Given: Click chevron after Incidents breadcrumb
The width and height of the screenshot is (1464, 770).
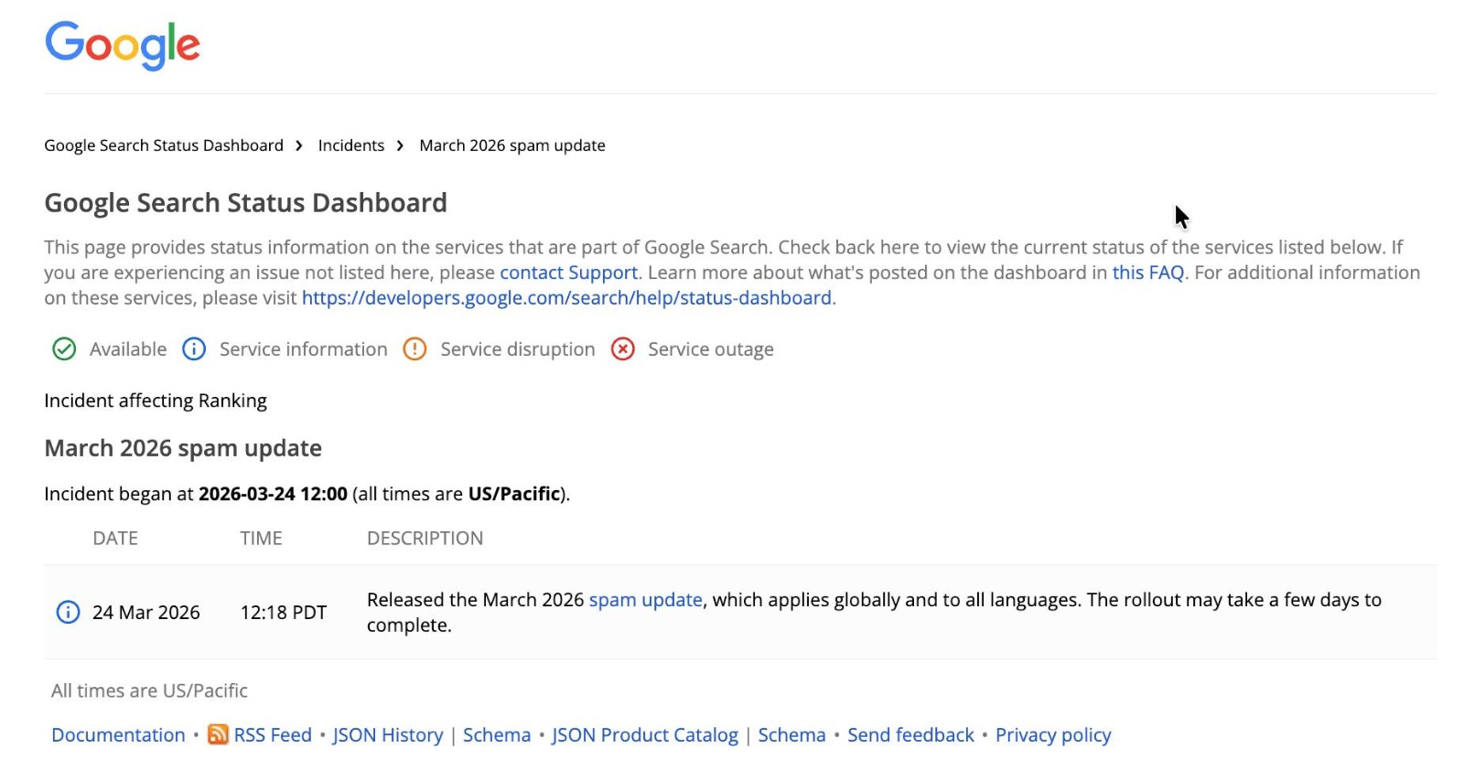Looking at the screenshot, I should [400, 145].
